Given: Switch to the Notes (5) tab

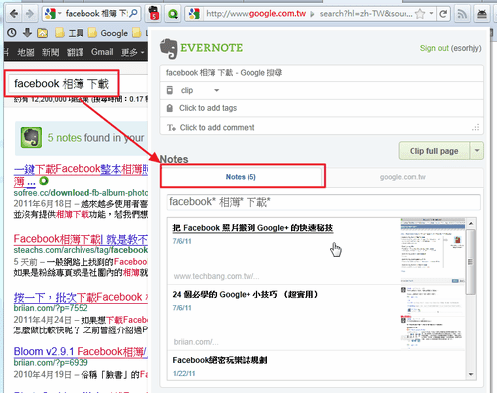Looking at the screenshot, I should (241, 177).
